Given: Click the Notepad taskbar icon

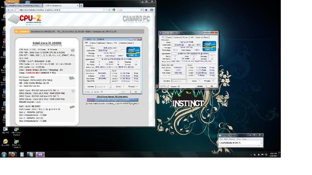Looking at the screenshot, I should (x=31, y=154).
